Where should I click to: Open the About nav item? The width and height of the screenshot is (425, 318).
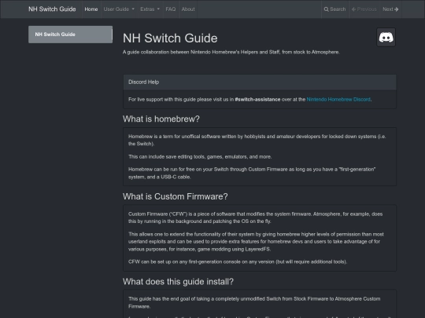(188, 9)
